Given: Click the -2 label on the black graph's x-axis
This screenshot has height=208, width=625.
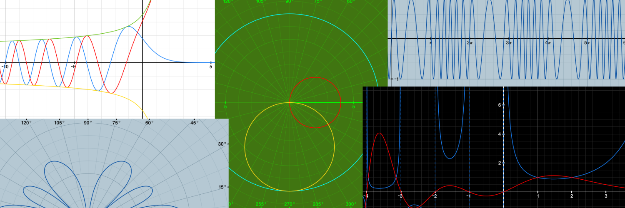Looking at the screenshot, I should 435,196.
